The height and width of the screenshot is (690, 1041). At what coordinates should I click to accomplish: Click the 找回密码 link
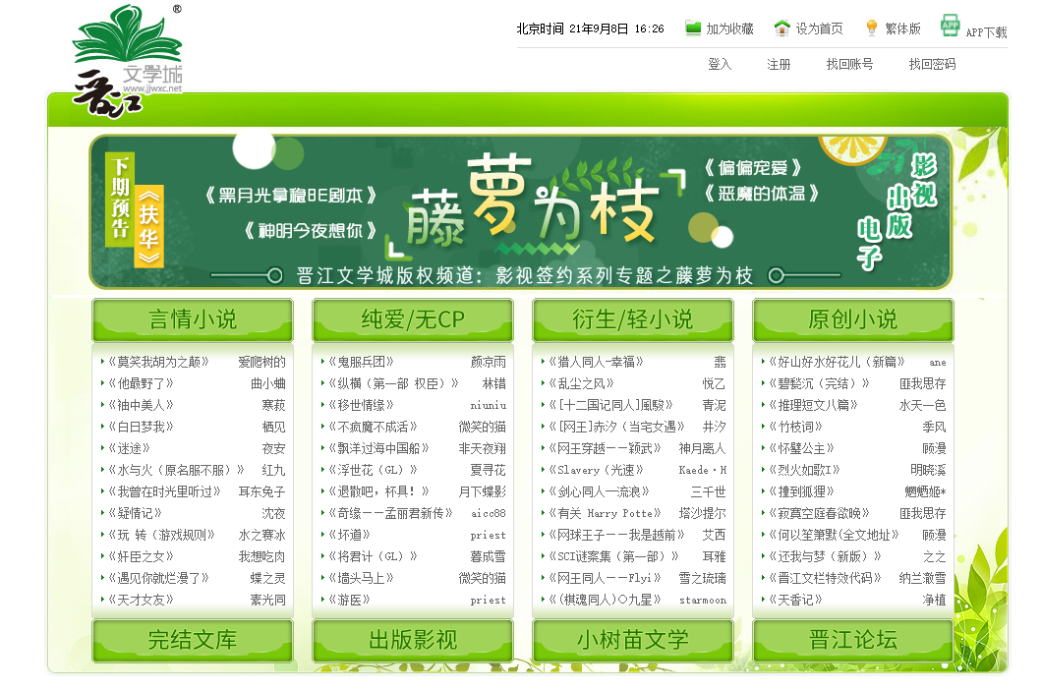pos(932,64)
